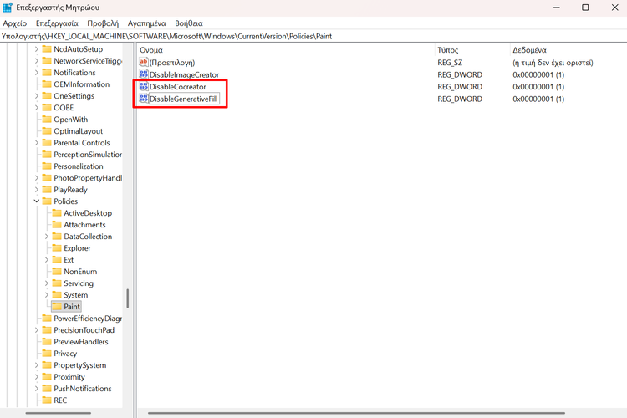The width and height of the screenshot is (627, 418).
Task: Open the Αρχείο menu
Action: [15, 23]
